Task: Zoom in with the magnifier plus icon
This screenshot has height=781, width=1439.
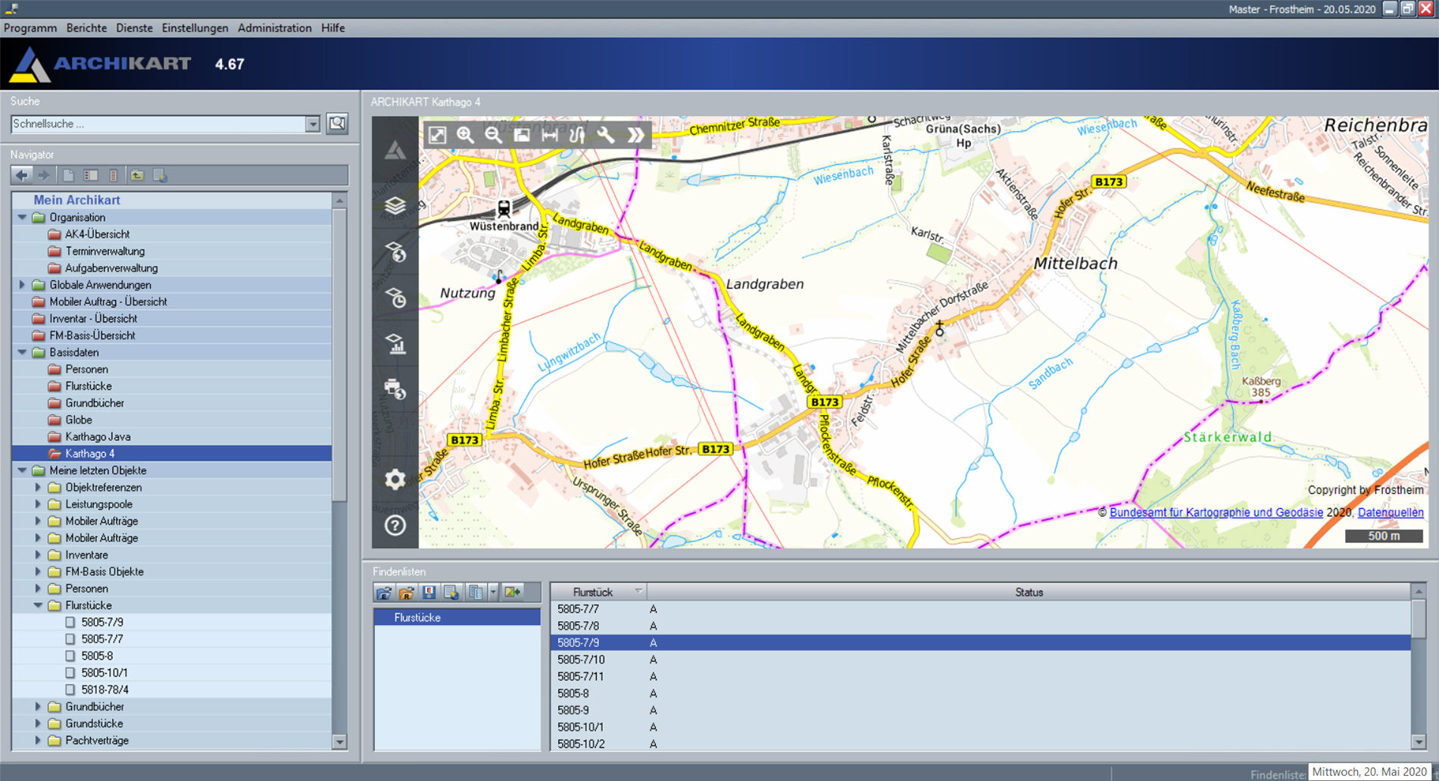Action: coord(465,136)
